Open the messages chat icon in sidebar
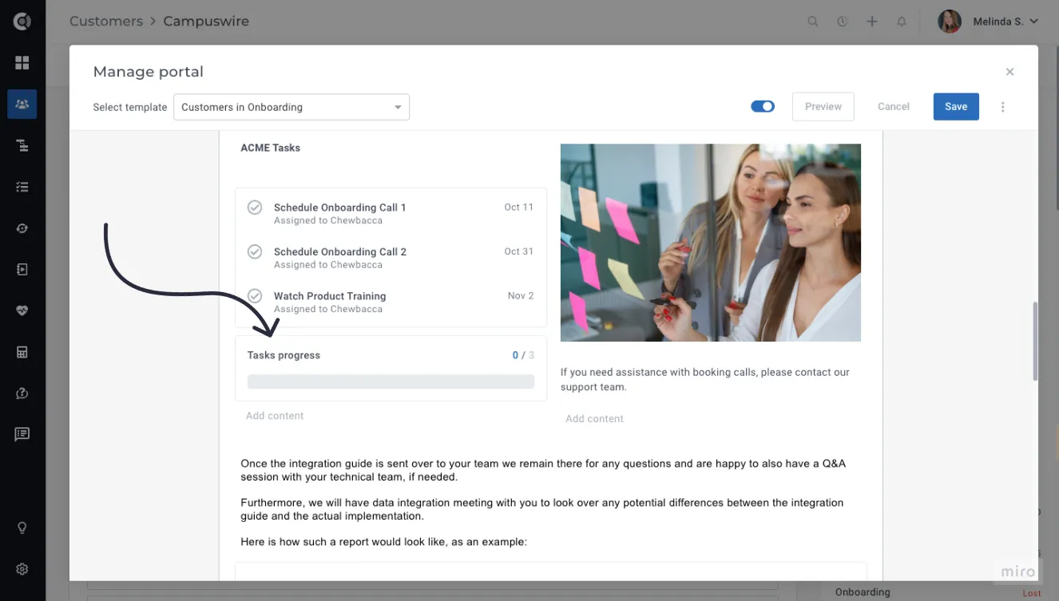This screenshot has width=1059, height=601. coord(22,434)
